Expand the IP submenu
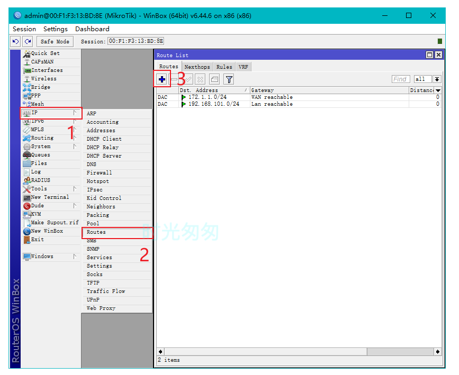 (x=51, y=113)
